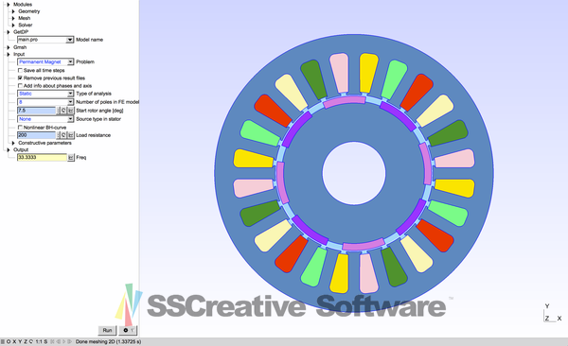Click the Load resistance value field
This screenshot has height=346, width=568.
[x=36, y=135]
